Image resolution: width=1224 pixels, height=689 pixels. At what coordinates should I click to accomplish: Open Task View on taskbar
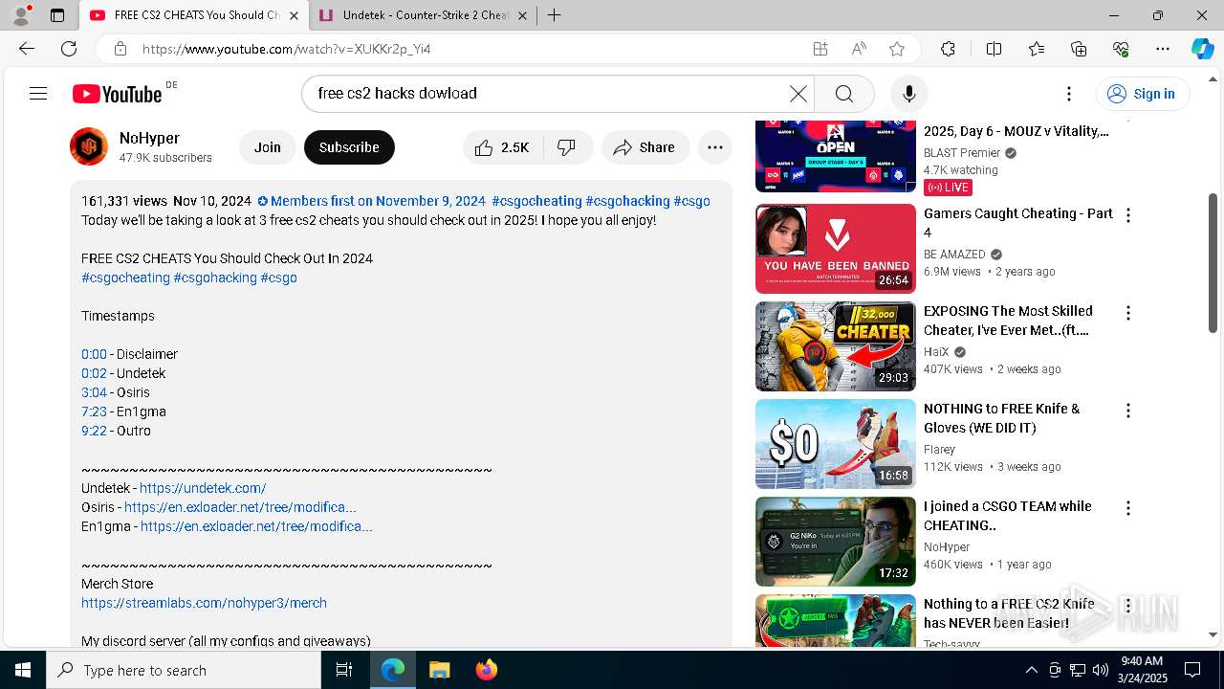(344, 670)
